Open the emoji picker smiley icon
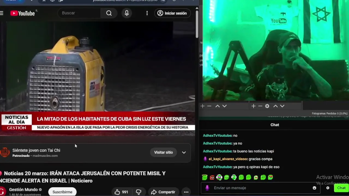The image size is (349, 196). 314,188
